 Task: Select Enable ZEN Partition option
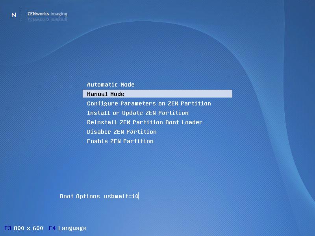(120, 141)
